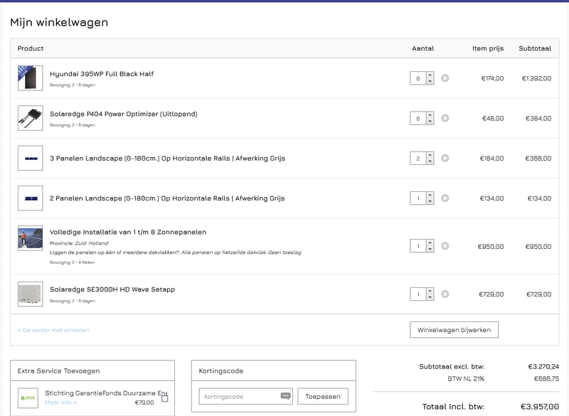The image size is (569, 416).
Task: Remove Solaredge P404 Power Optimizer item
Action: (x=445, y=118)
